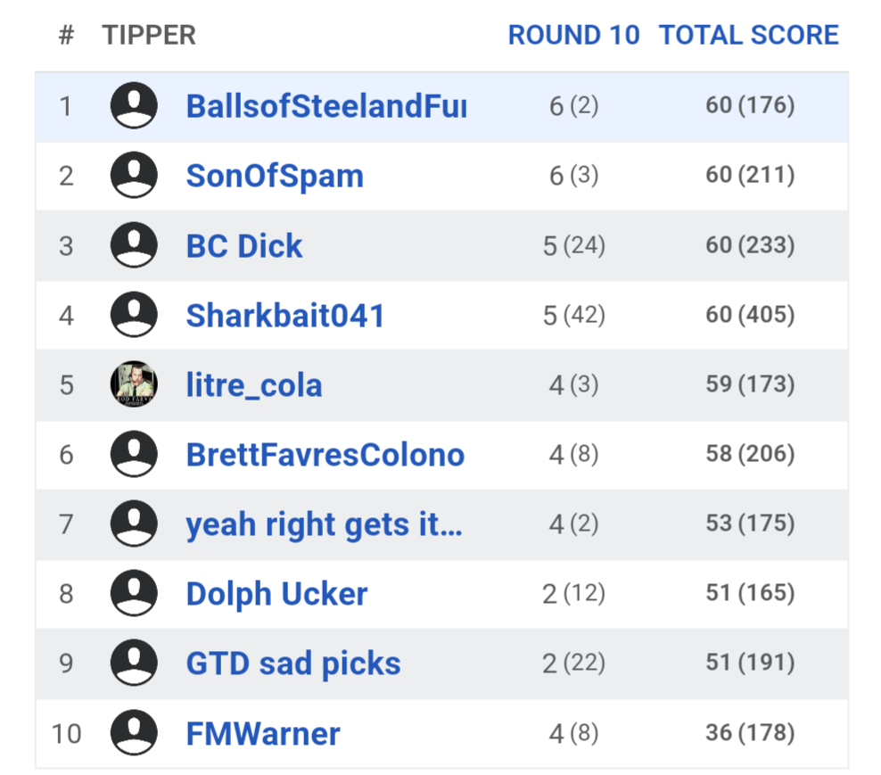881x775 pixels.
Task: Click SonOfSpam's profile avatar icon
Action: (134, 176)
